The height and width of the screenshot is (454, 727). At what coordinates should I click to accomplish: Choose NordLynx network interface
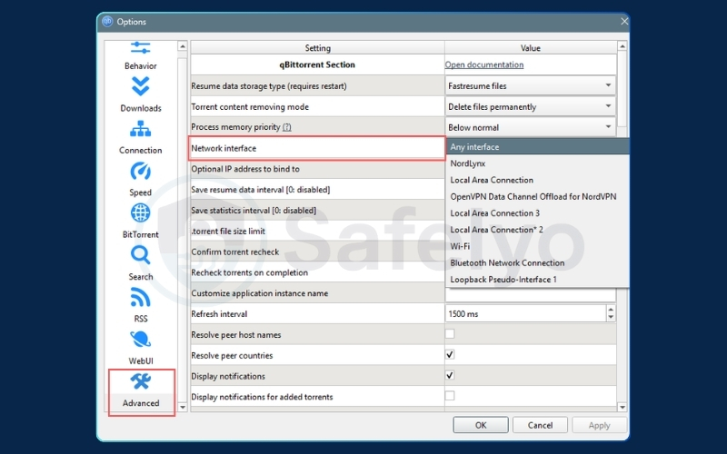[x=537, y=163]
